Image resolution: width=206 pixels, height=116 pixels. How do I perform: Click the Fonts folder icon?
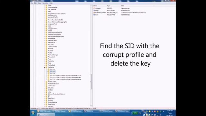point(46,5)
